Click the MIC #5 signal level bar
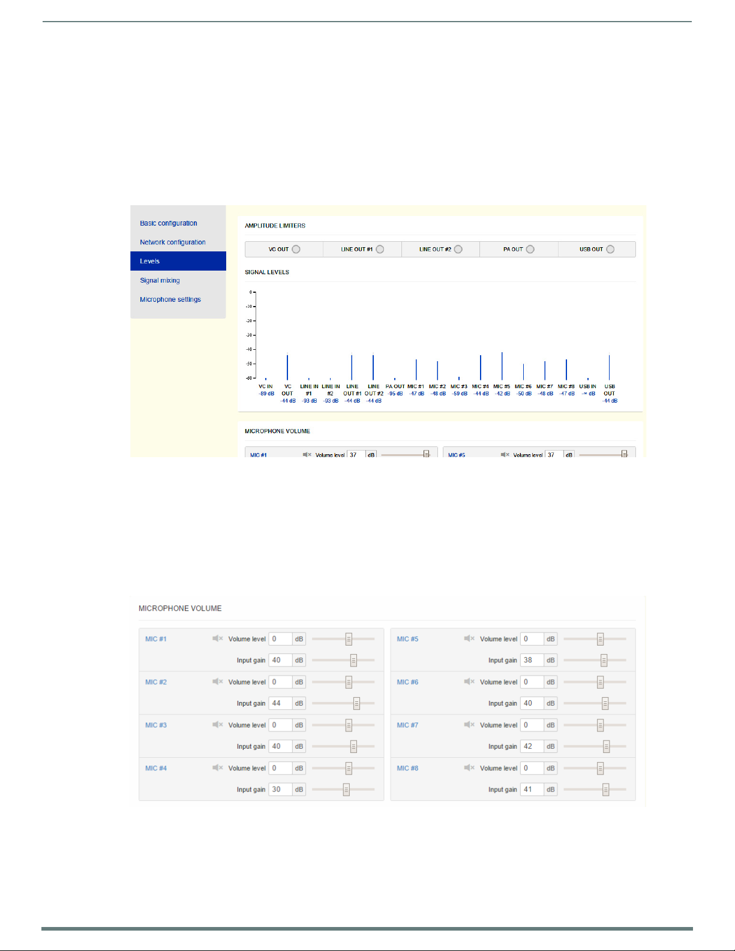Image resolution: width=735 pixels, height=951 pixels. tap(502, 366)
